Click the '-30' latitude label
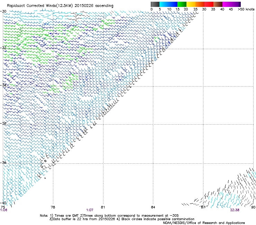 click(x=3, y=11)
